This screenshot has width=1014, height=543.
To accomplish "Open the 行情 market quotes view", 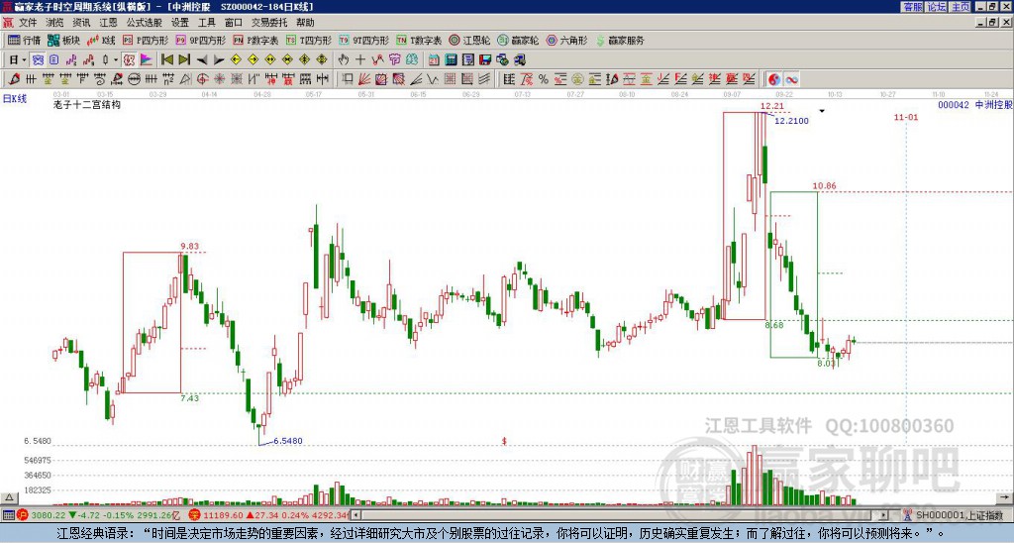I will (25, 41).
